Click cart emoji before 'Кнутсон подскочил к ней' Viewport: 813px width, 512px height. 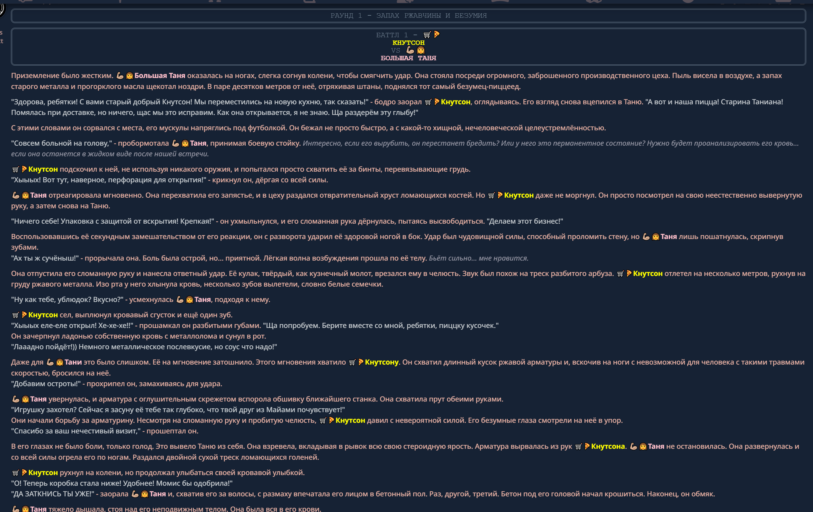(16, 169)
